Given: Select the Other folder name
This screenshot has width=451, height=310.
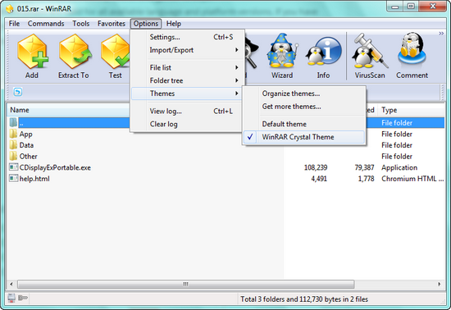Looking at the screenshot, I should coord(28,157).
